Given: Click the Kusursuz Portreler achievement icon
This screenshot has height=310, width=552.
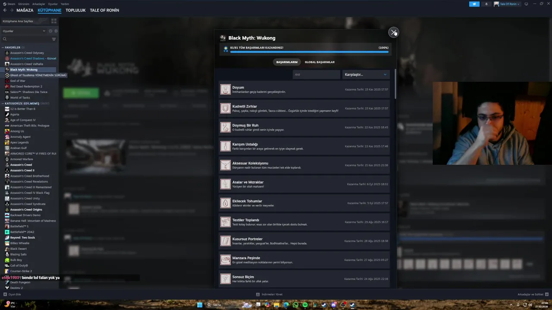Looking at the screenshot, I should 226,241.
